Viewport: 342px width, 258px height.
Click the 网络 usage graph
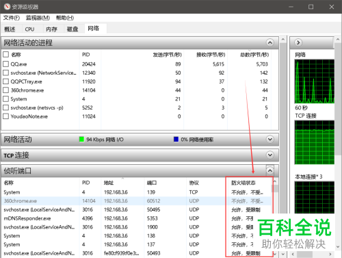(x=315, y=81)
